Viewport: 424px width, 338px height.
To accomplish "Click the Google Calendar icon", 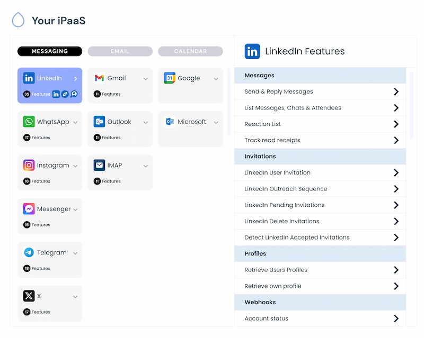I will tap(170, 78).
